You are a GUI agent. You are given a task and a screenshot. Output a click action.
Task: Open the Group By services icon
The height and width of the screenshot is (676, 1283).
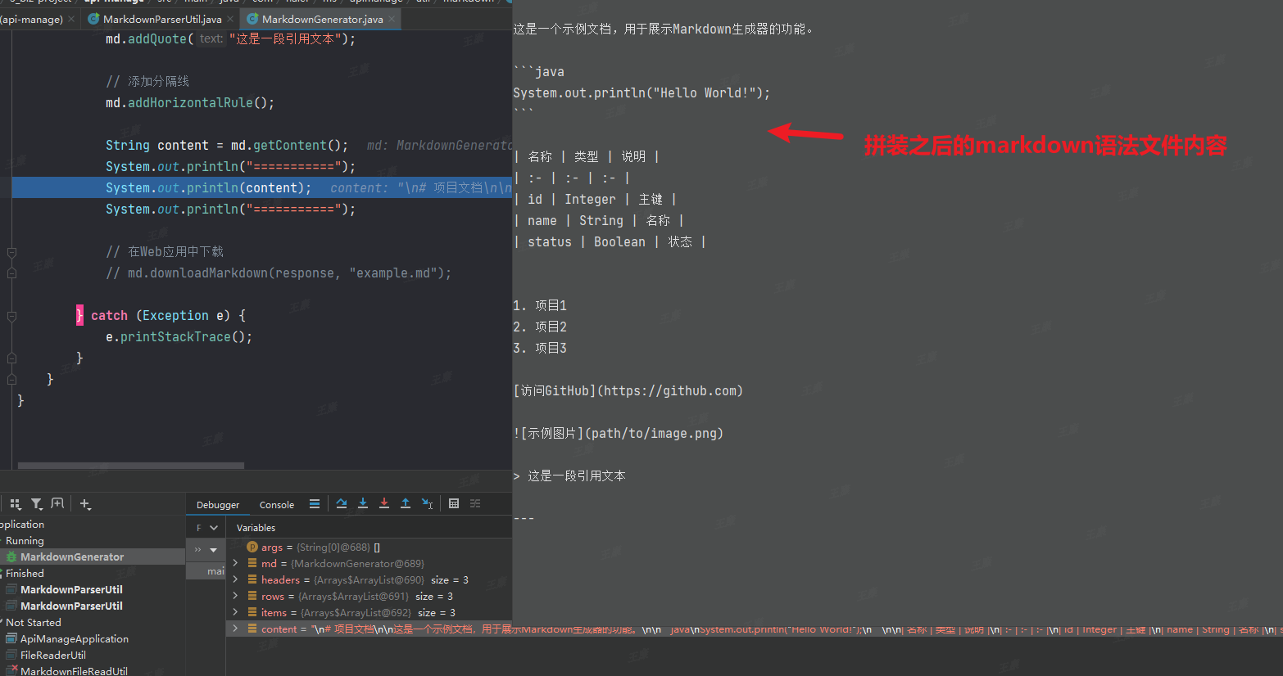[x=15, y=504]
